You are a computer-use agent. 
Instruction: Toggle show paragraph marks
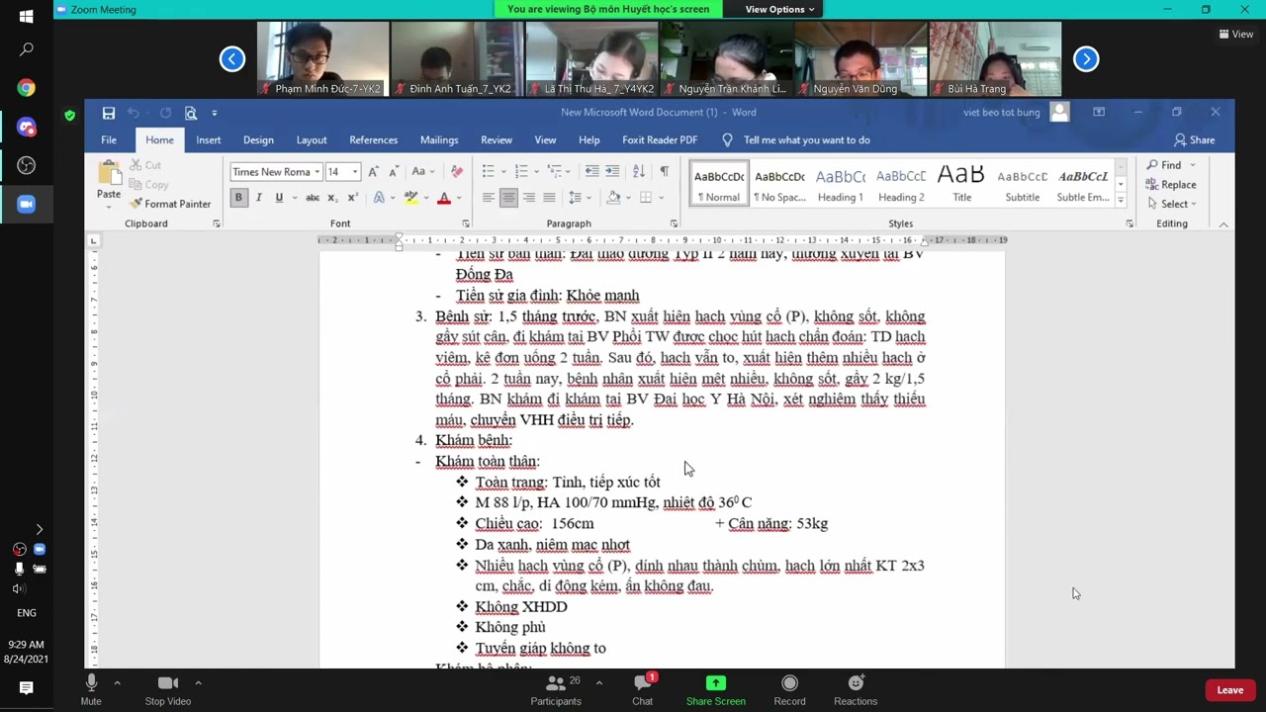665,171
